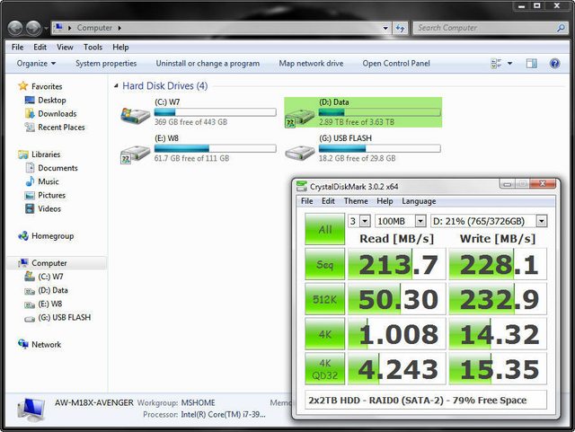Open the 100MB test size dropdown
Image resolution: width=575 pixels, height=432 pixels.
click(420, 221)
